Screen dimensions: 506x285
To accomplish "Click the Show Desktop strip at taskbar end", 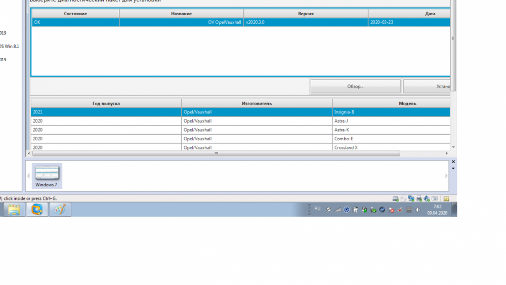I will [454, 210].
